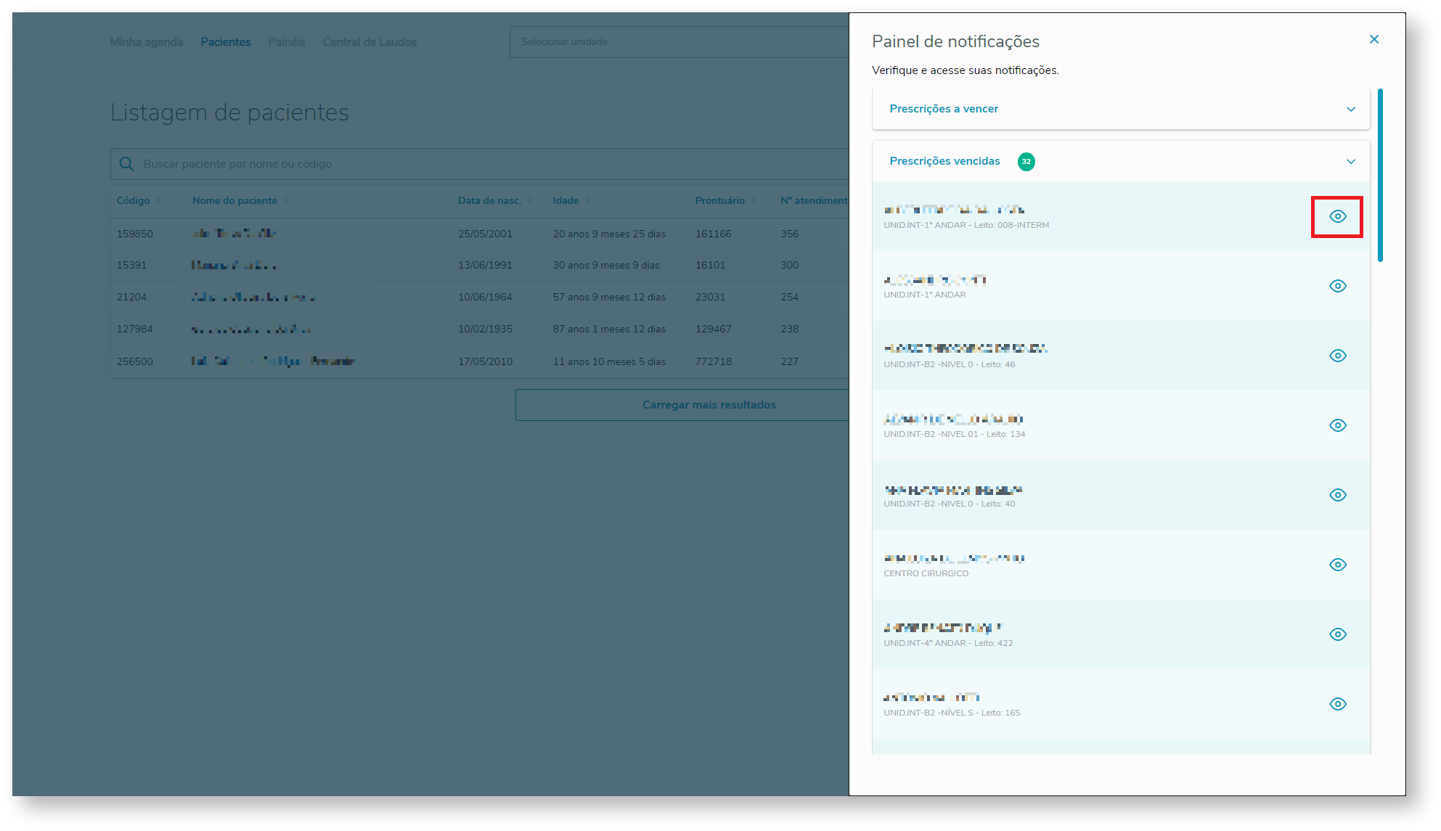Sort table by Código column header
The height and width of the screenshot is (831, 1441).
click(x=134, y=200)
